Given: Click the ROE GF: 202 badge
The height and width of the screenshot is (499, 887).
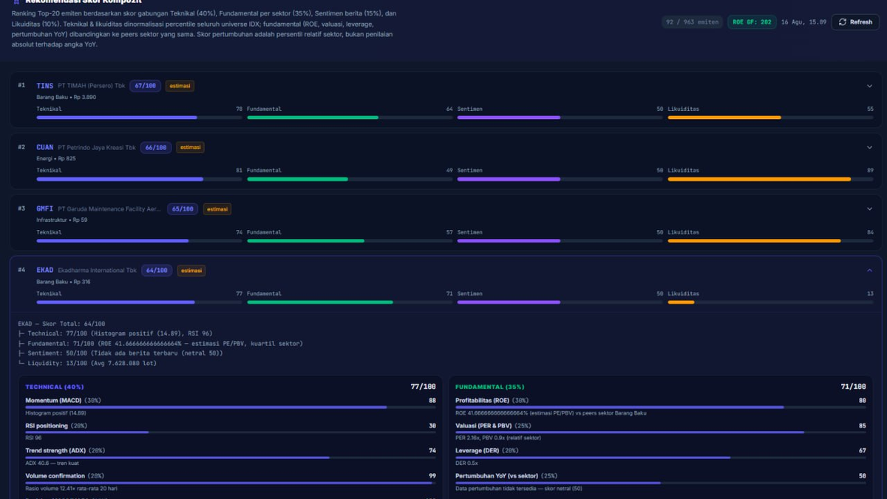Looking at the screenshot, I should tap(752, 22).
